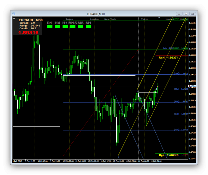Select the D1 timeframe label

point(49,23)
